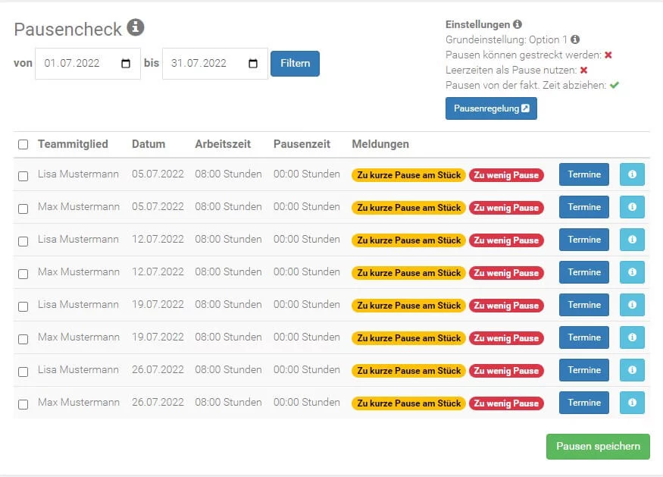Click the info icon next to Einstellungen
The height and width of the screenshot is (477, 663).
[x=517, y=24]
